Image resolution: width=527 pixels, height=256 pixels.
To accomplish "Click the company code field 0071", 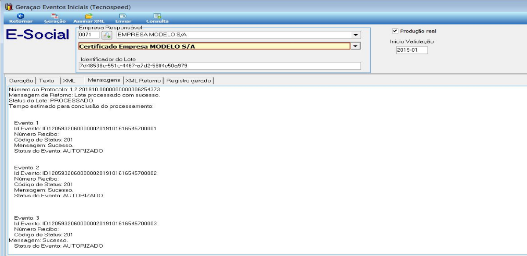I will [89, 35].
